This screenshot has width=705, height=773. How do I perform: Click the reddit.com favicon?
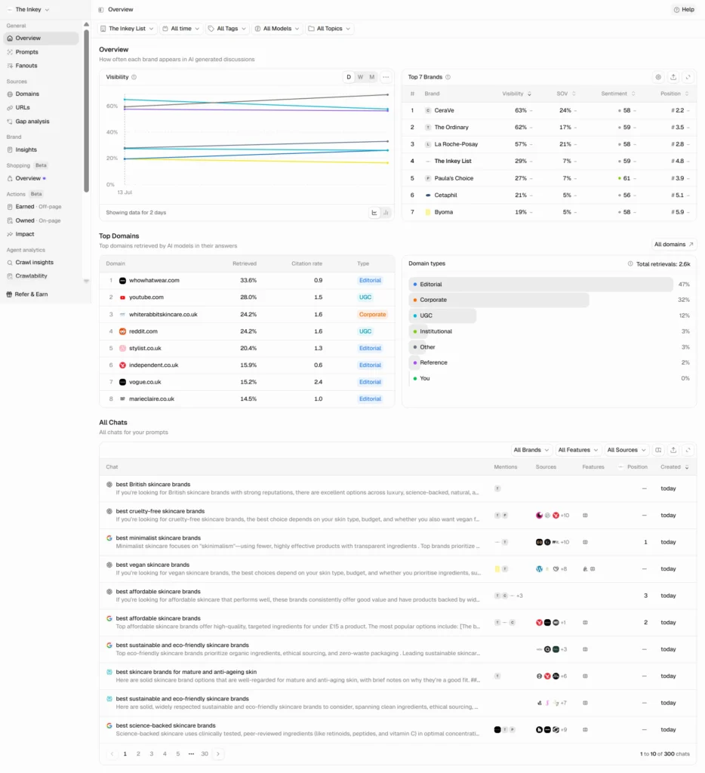123,331
